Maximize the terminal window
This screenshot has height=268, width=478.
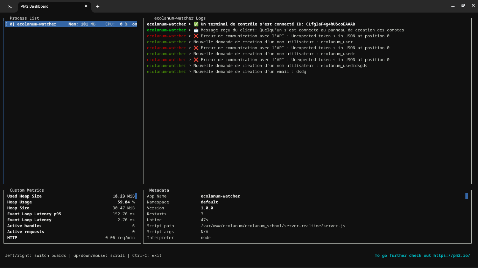pyautogui.click(x=463, y=6)
